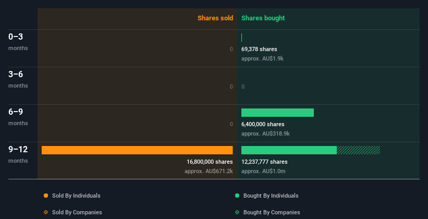The image size is (428, 219).
Task: Click the 6–9 months row label
Action: [18, 117]
